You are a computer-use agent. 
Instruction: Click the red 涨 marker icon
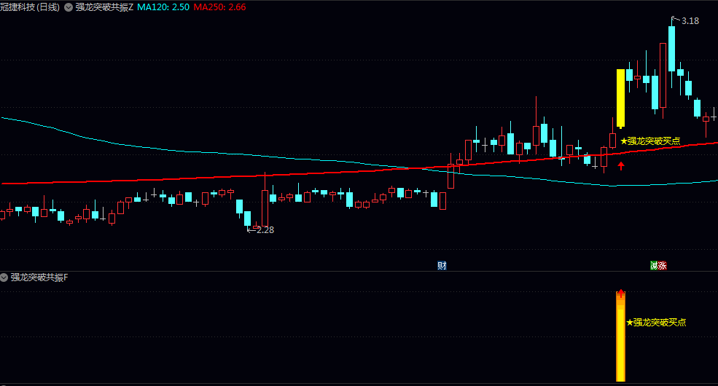point(663,265)
